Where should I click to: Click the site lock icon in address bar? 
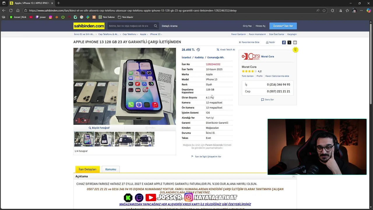[26, 10]
